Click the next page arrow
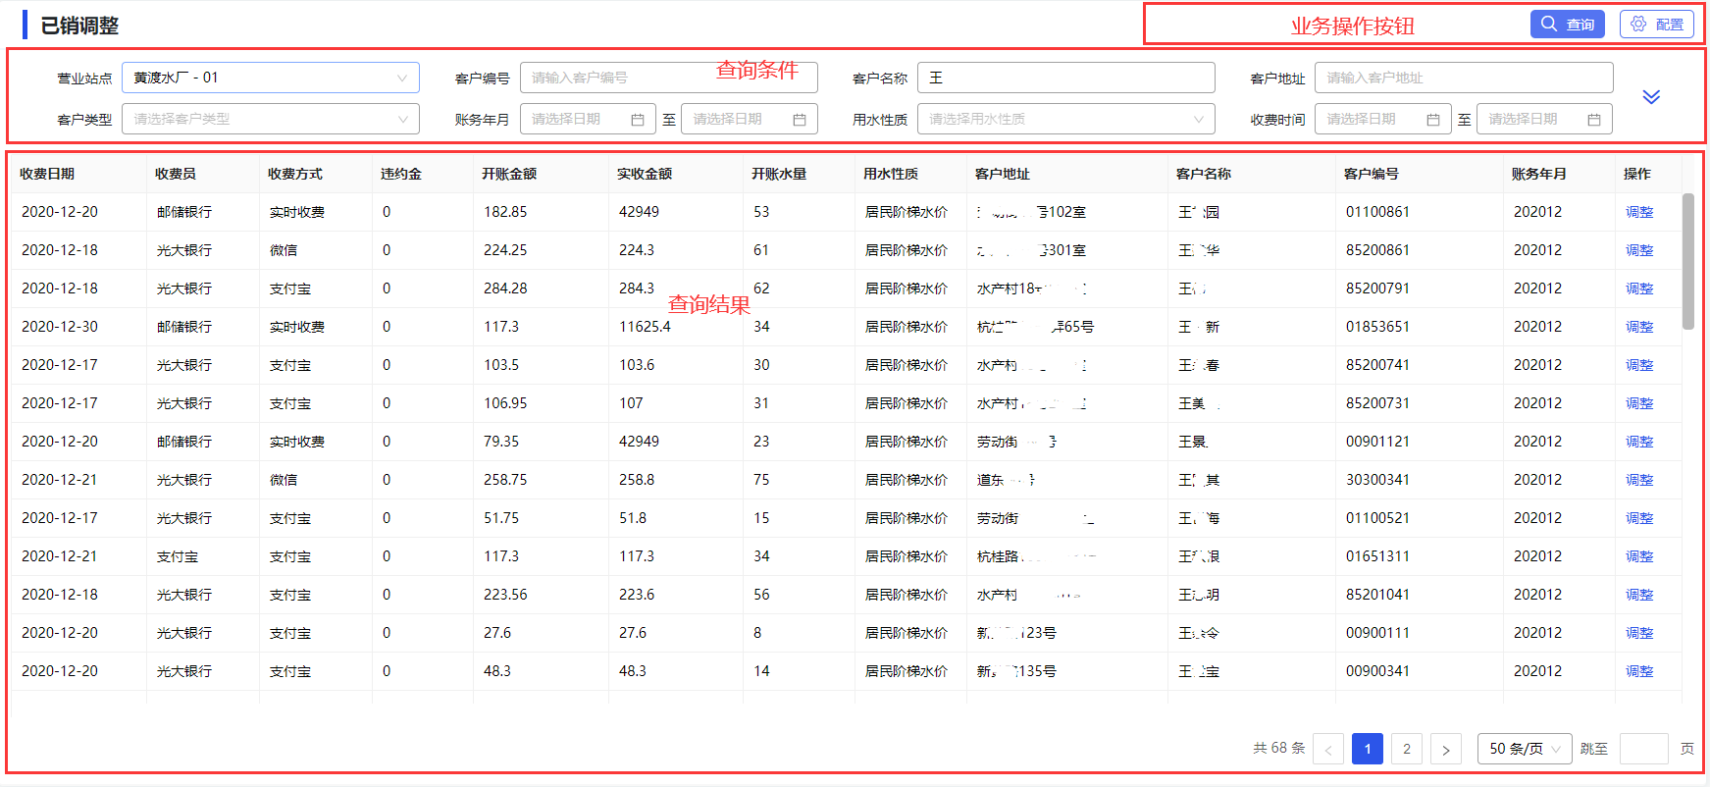 pyautogui.click(x=1446, y=749)
